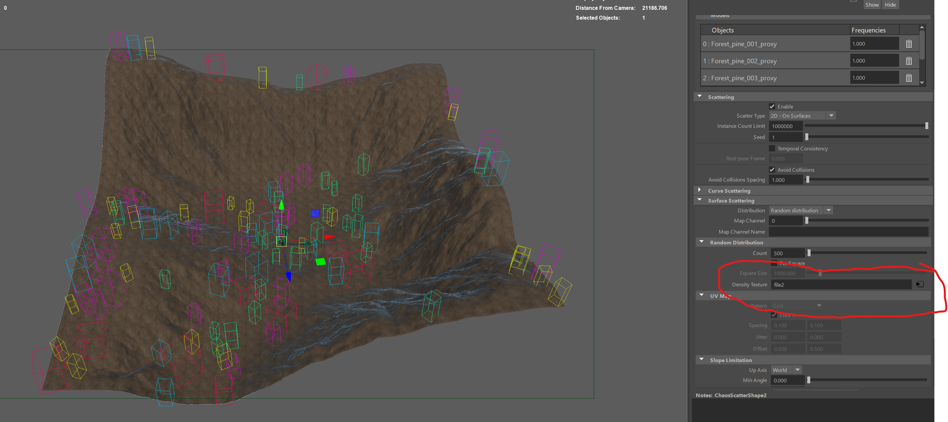The width and height of the screenshot is (948, 422).
Task: Toggle the Avoid Collisions checkbox
Action: tap(772, 170)
